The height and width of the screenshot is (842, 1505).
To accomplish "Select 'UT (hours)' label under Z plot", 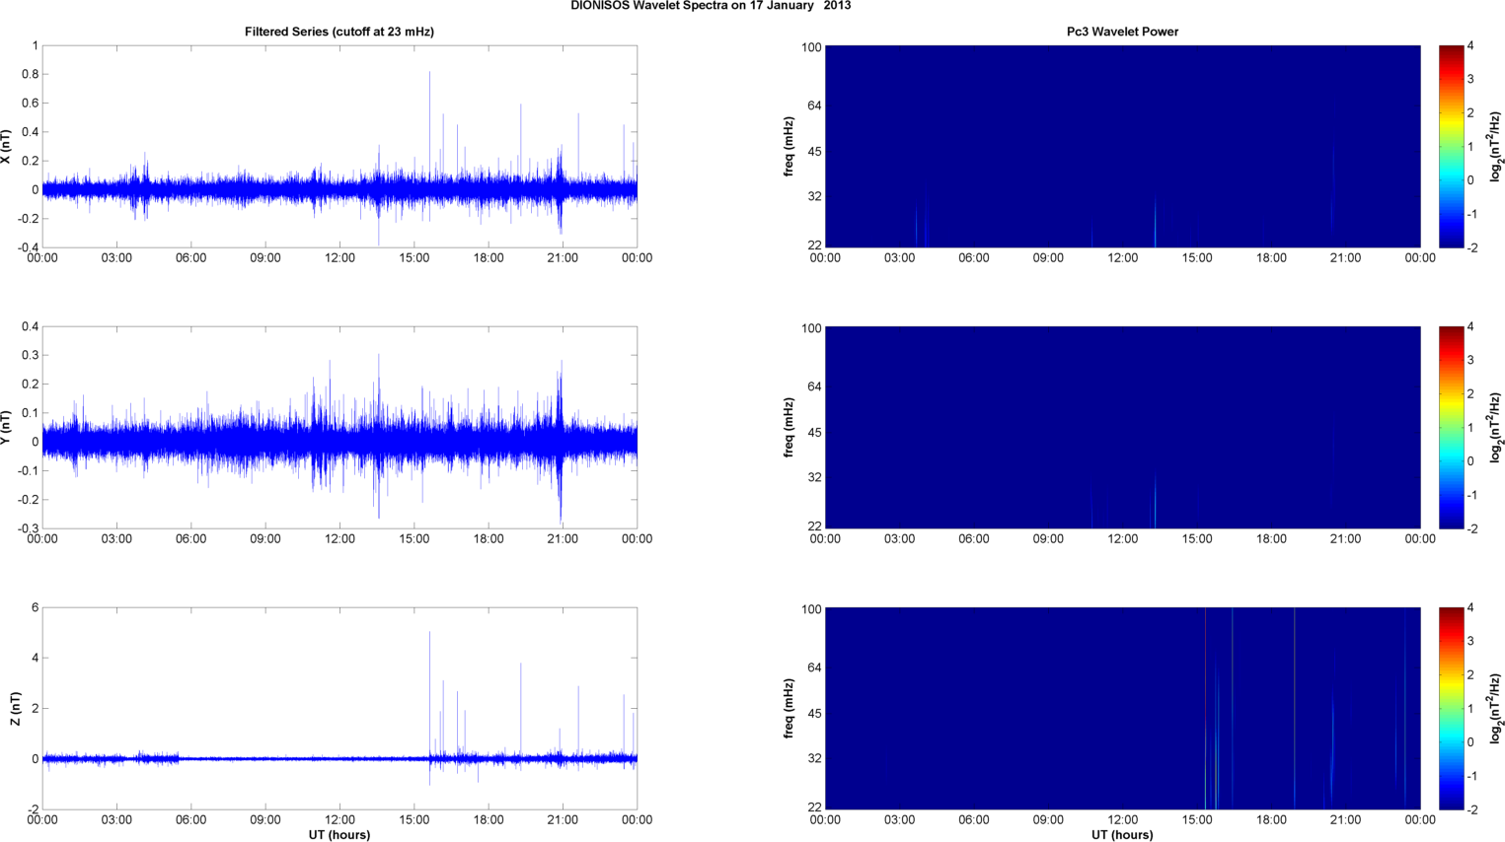I will [339, 834].
